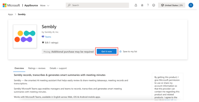The width and height of the screenshot is (199, 102).
Task: Open the lock icon in header
Action: 136,5
